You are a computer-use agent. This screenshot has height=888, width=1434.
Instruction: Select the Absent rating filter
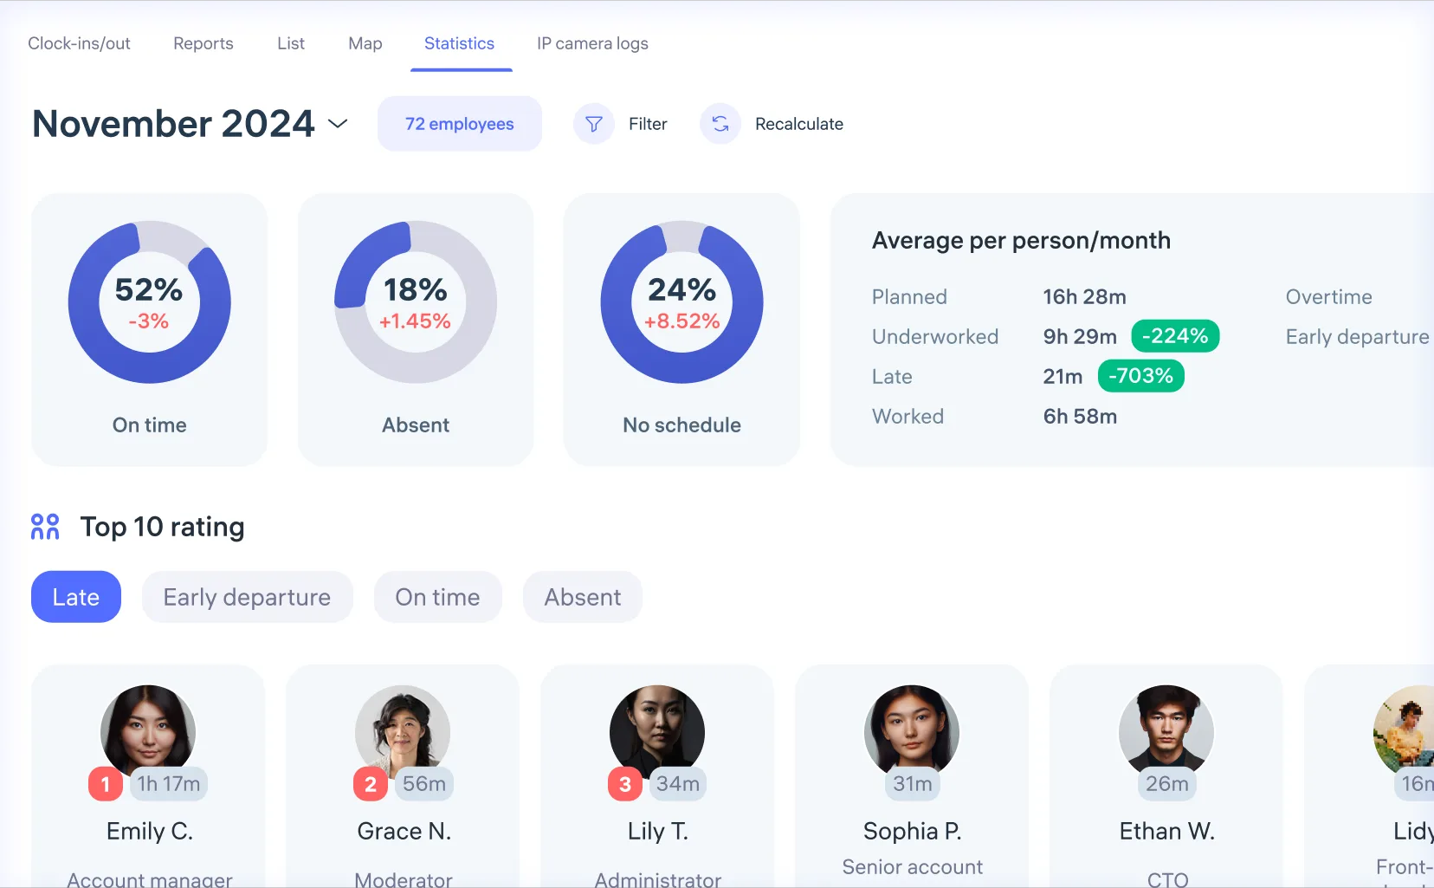583,597
